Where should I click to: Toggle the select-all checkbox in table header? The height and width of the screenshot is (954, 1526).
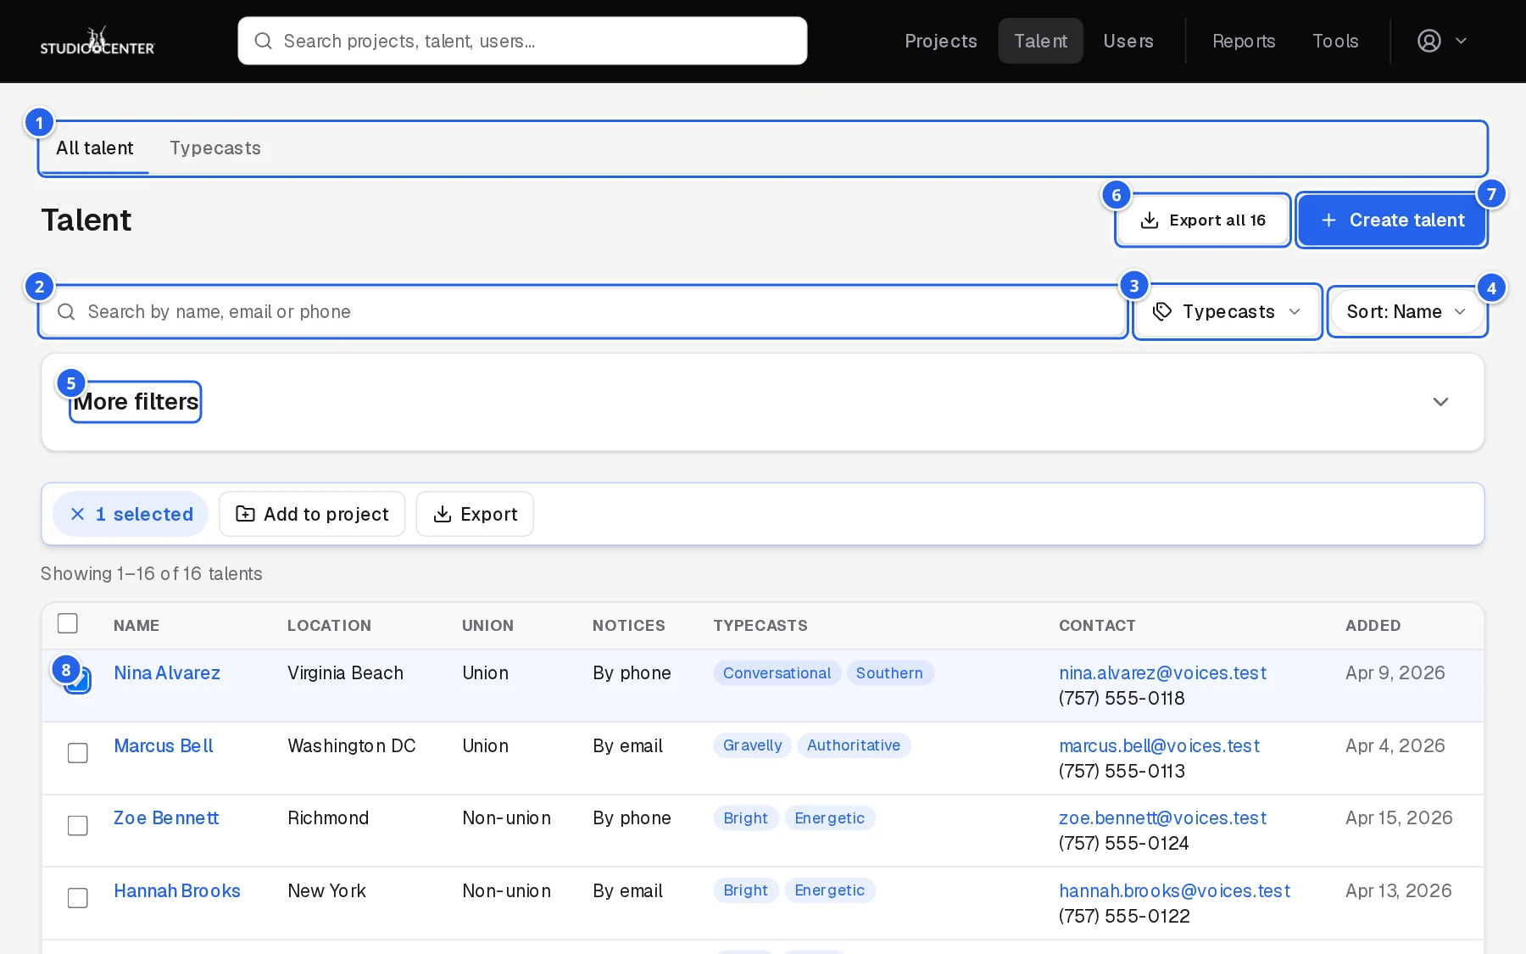[x=68, y=623]
